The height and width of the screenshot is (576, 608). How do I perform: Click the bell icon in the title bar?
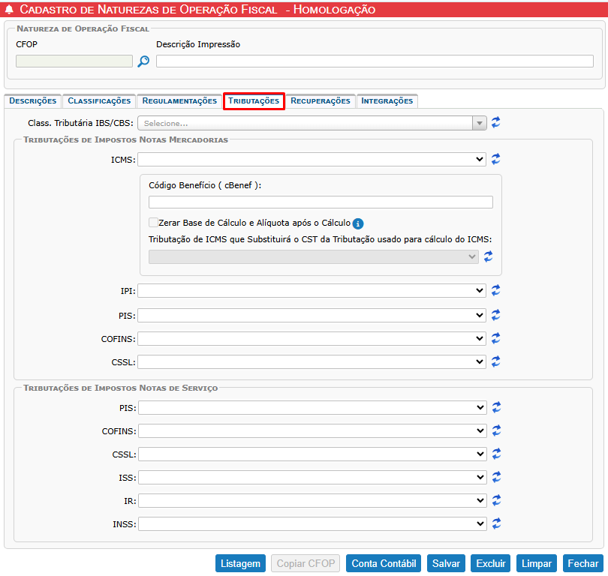[9, 10]
